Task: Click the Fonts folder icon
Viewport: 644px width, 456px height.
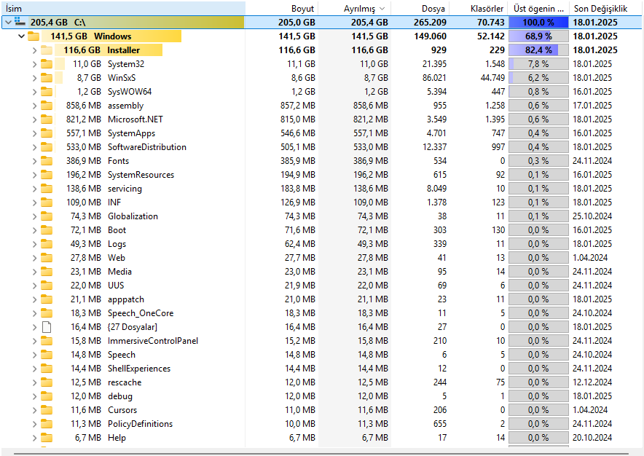Action: (47, 161)
